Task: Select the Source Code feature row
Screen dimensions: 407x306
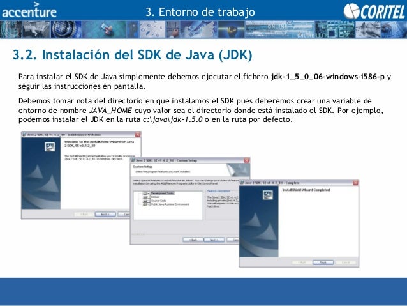Action: click(x=158, y=201)
